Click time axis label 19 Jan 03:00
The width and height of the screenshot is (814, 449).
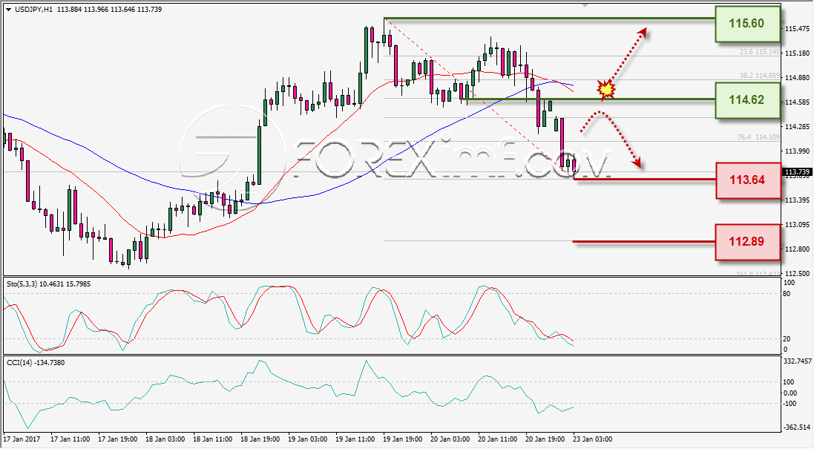307,439
